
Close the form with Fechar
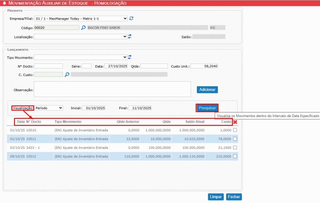[234, 197]
